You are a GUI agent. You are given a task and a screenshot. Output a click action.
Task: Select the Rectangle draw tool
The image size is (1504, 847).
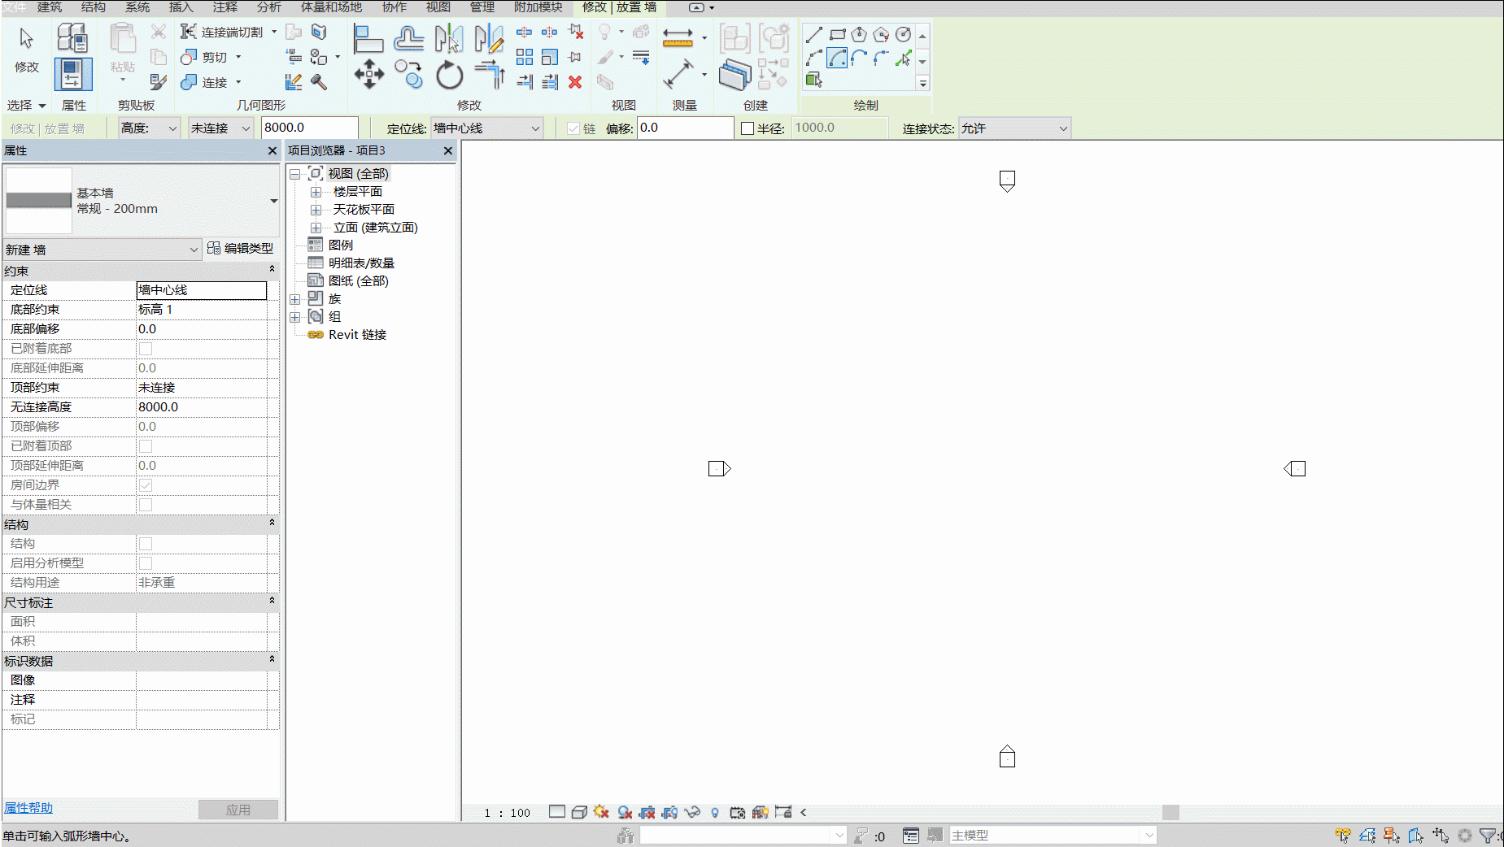point(837,35)
